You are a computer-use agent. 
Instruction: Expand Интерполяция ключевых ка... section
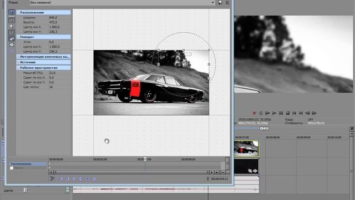coord(18,57)
